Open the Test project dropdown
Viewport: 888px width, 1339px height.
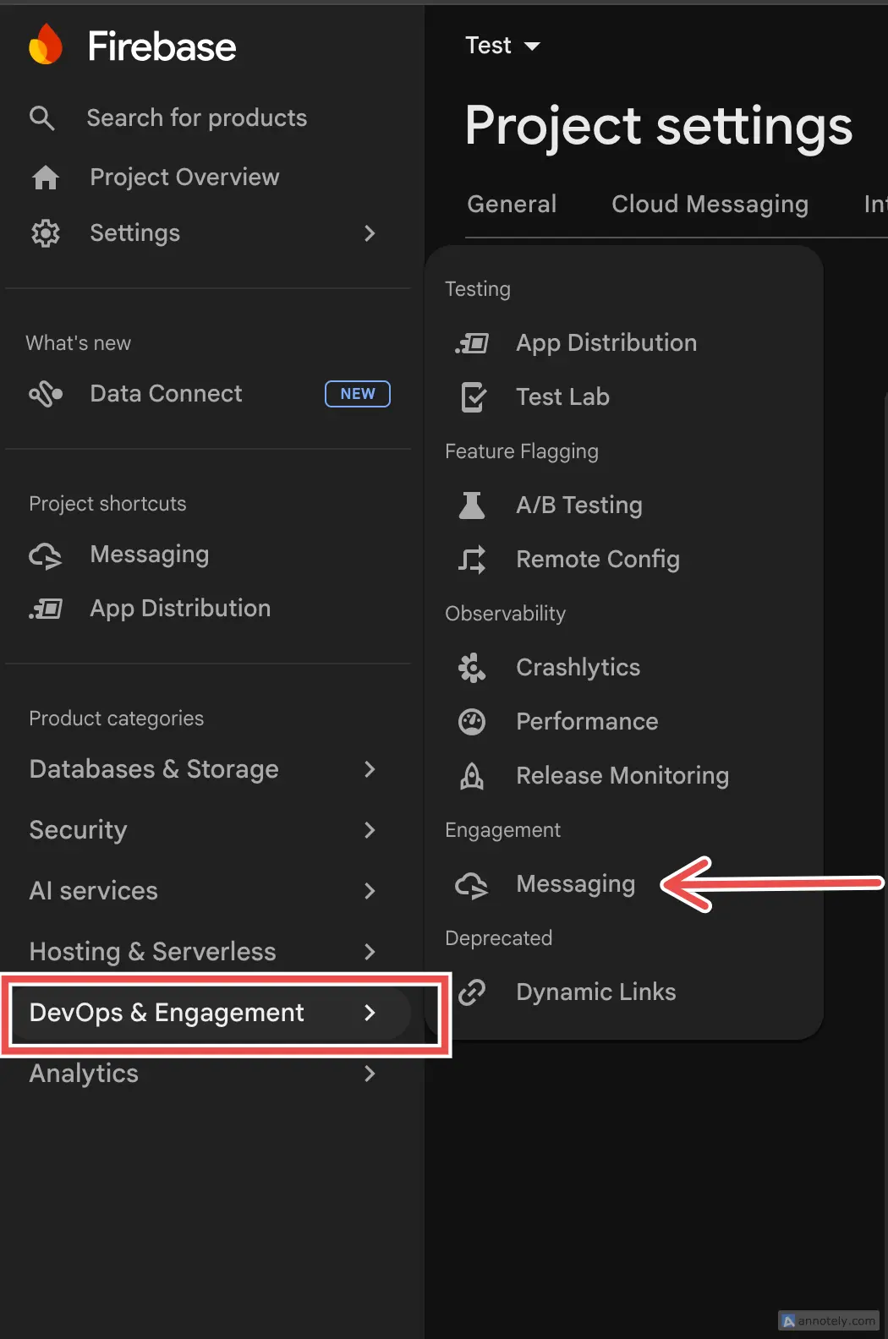502,46
